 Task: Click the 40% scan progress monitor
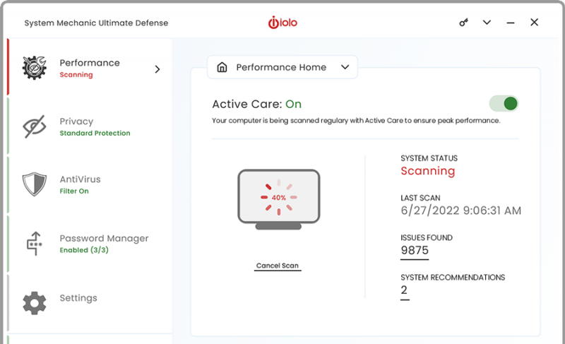coord(278,197)
